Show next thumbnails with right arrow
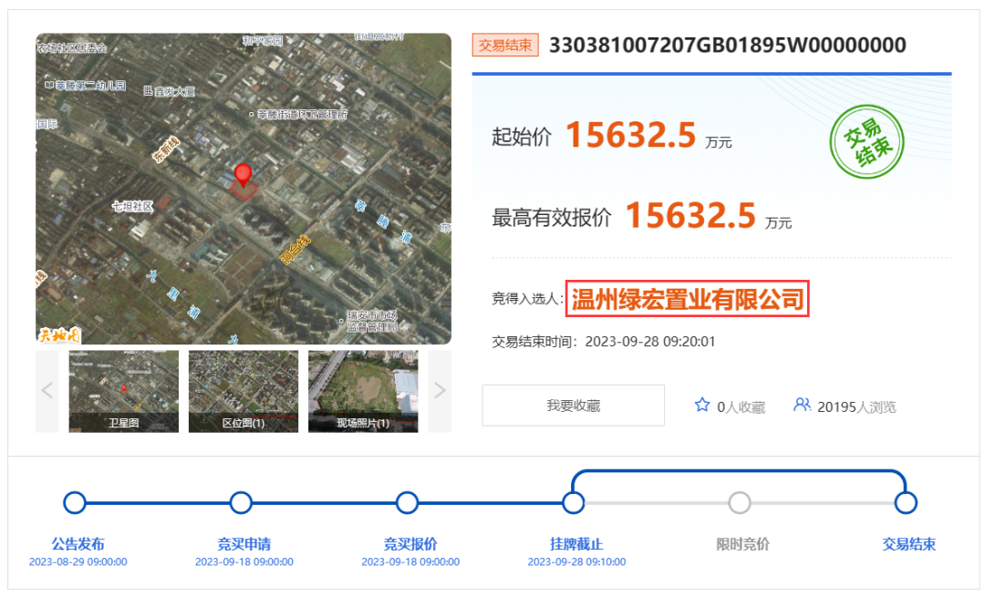 [440, 391]
